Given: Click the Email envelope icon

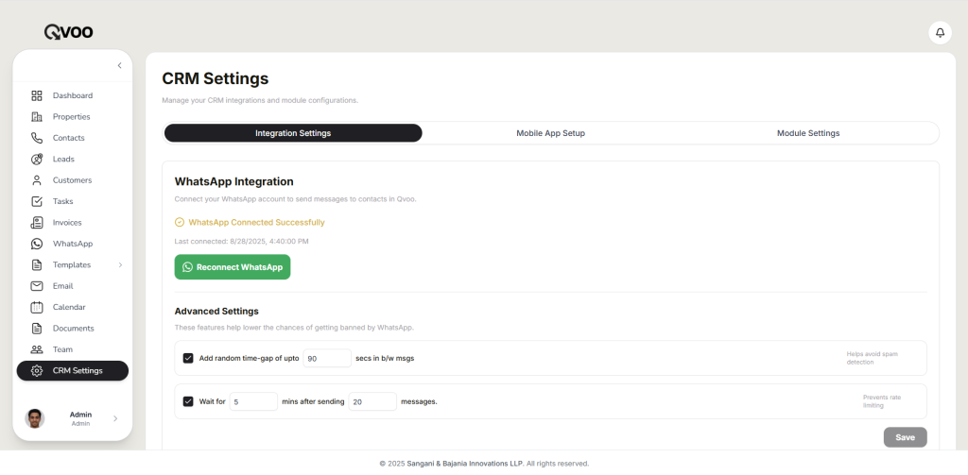Looking at the screenshot, I should tap(37, 286).
